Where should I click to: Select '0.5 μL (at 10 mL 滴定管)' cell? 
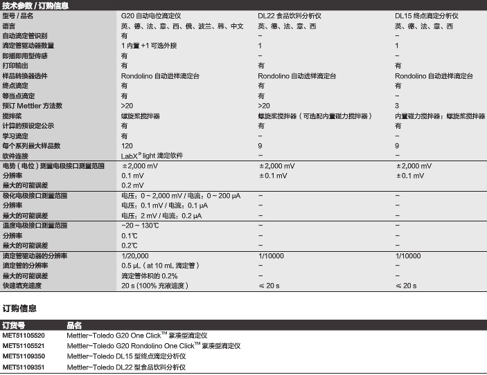coord(160,266)
